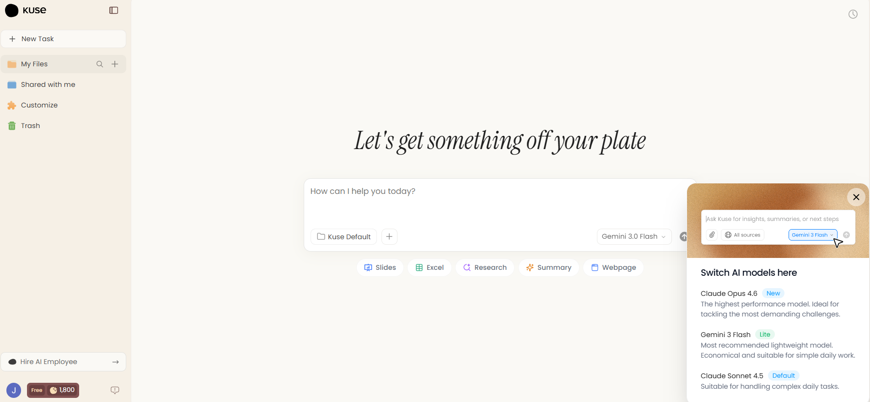
Task: Open the Kuse Default folder selector
Action: pos(344,236)
